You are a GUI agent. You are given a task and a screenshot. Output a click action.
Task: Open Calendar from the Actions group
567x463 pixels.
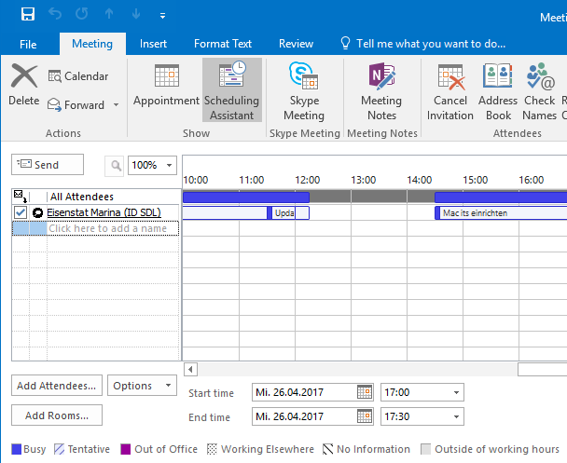point(78,76)
